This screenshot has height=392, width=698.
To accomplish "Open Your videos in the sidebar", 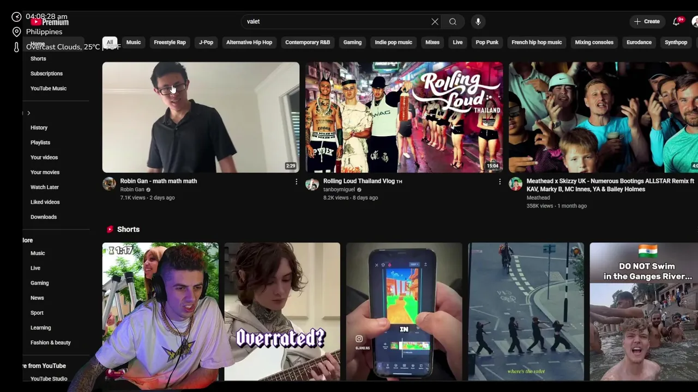I will (x=44, y=157).
